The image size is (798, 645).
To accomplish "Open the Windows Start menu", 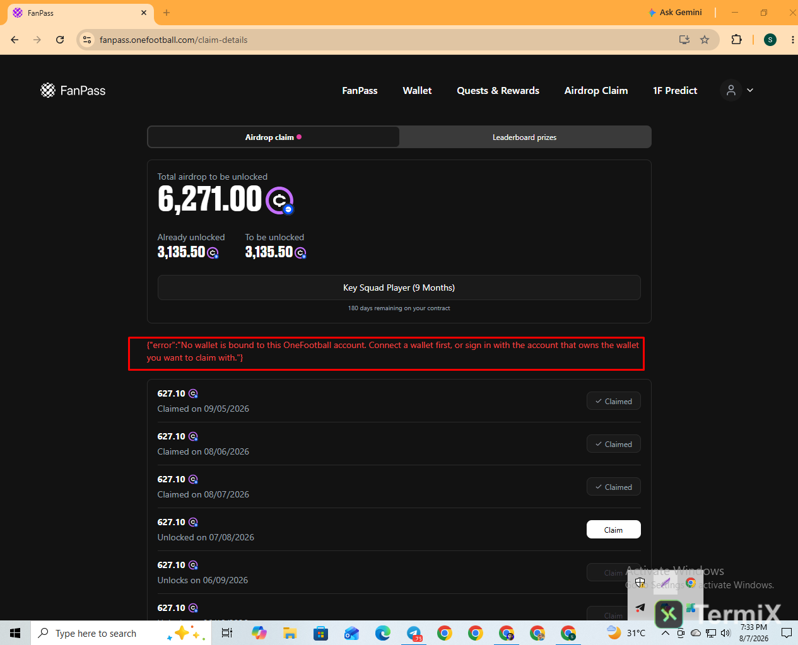I will (15, 633).
